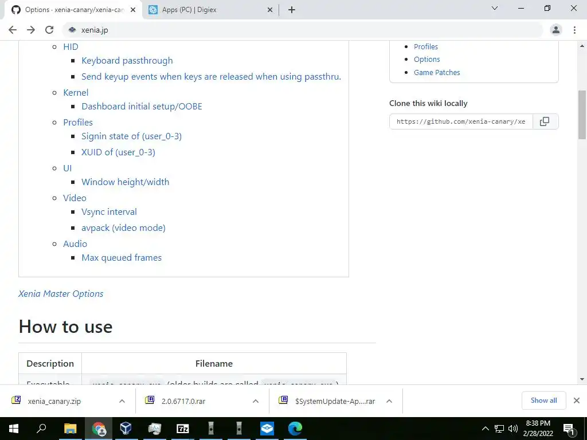Click the address bar showing xenia.jp
Viewport: 587px width, 440px height.
(x=303, y=30)
